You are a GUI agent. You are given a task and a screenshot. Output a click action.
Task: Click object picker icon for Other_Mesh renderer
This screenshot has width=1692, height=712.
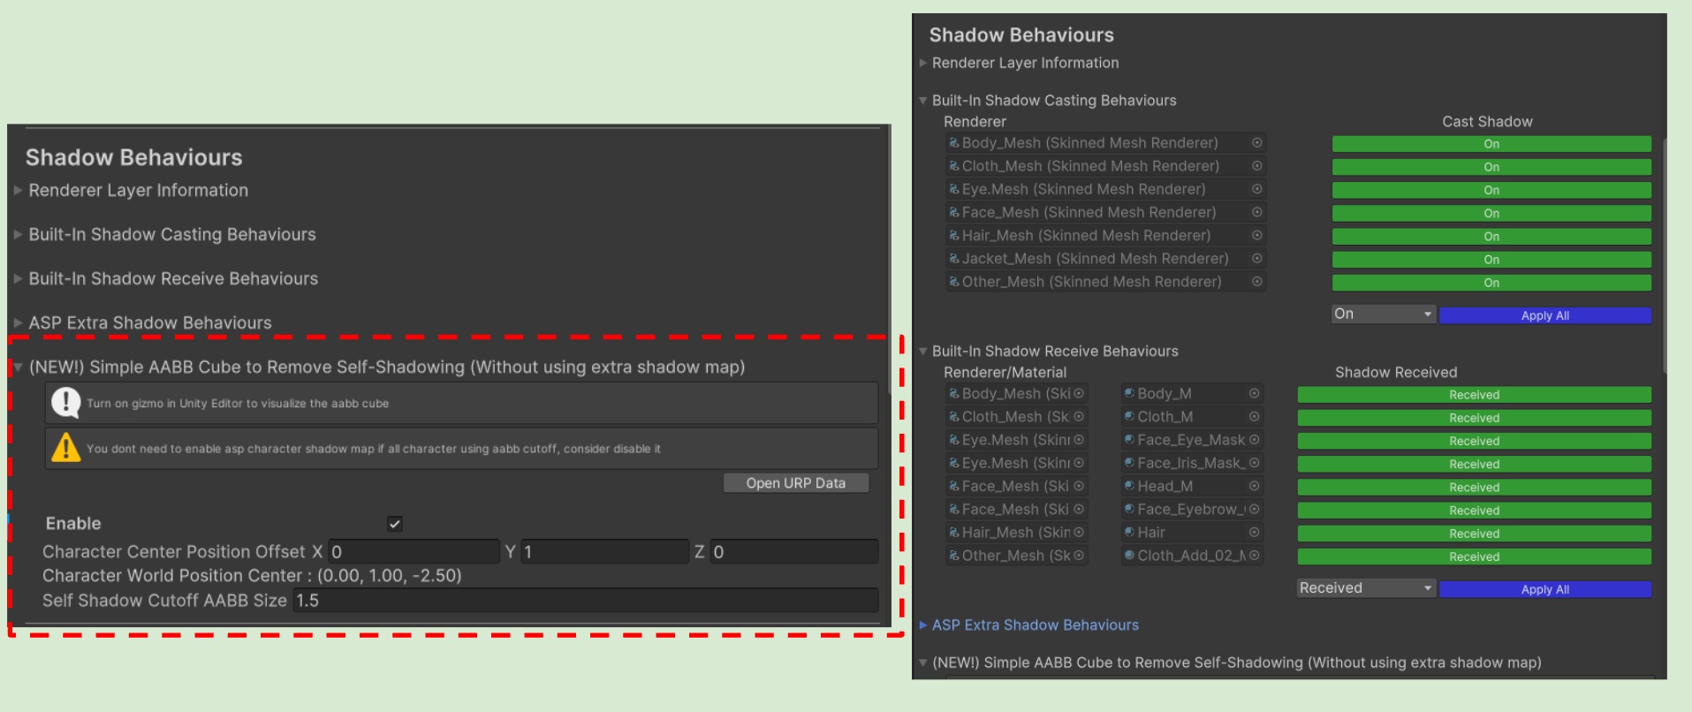point(1256,282)
